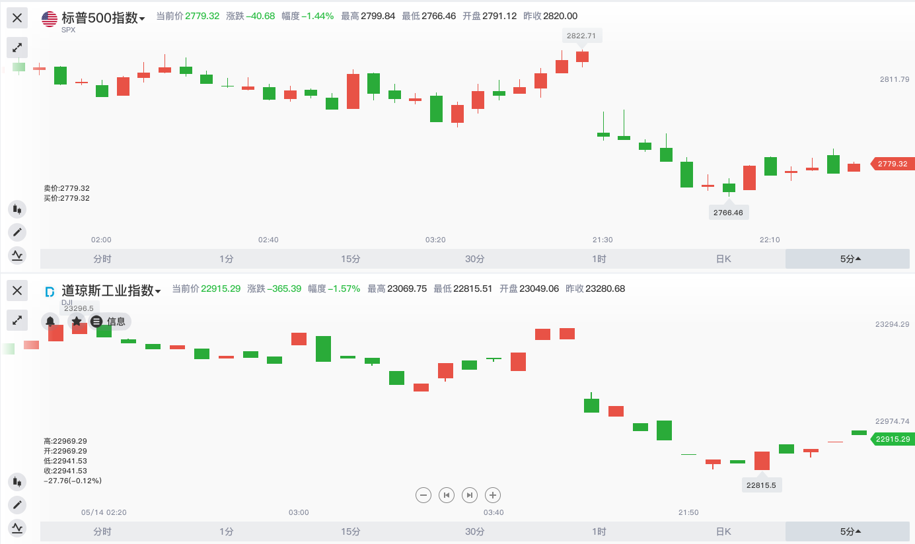Zoom out the Dow chart with minus button
Screen dimensions: 915x544
click(x=424, y=494)
